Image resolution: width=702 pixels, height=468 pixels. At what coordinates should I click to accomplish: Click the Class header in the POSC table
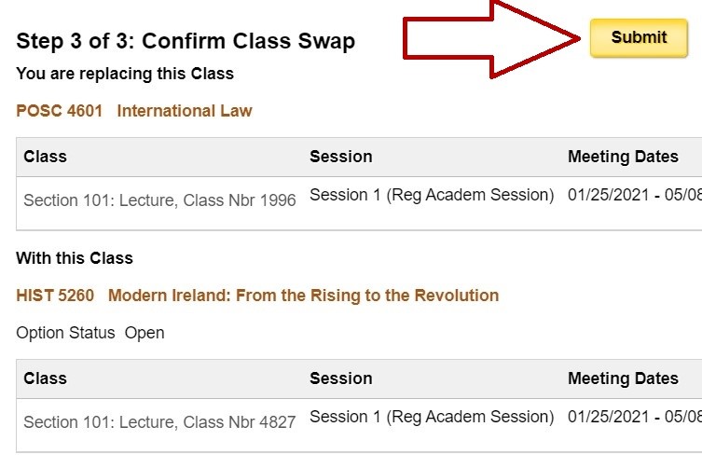(46, 157)
